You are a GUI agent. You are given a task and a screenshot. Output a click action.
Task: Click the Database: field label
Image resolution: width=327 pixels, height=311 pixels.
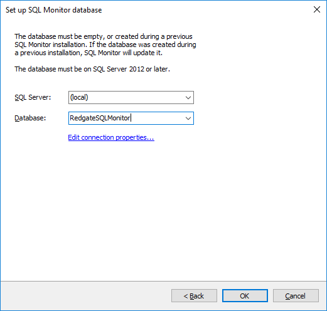pos(30,118)
